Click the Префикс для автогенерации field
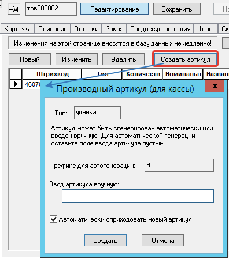 (179, 165)
